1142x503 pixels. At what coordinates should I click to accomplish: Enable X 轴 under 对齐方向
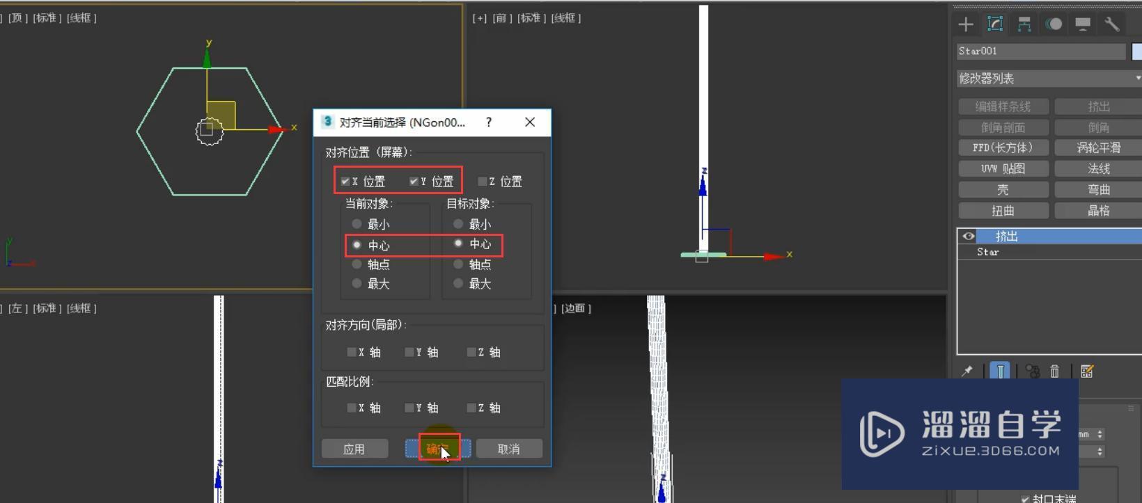click(x=352, y=352)
